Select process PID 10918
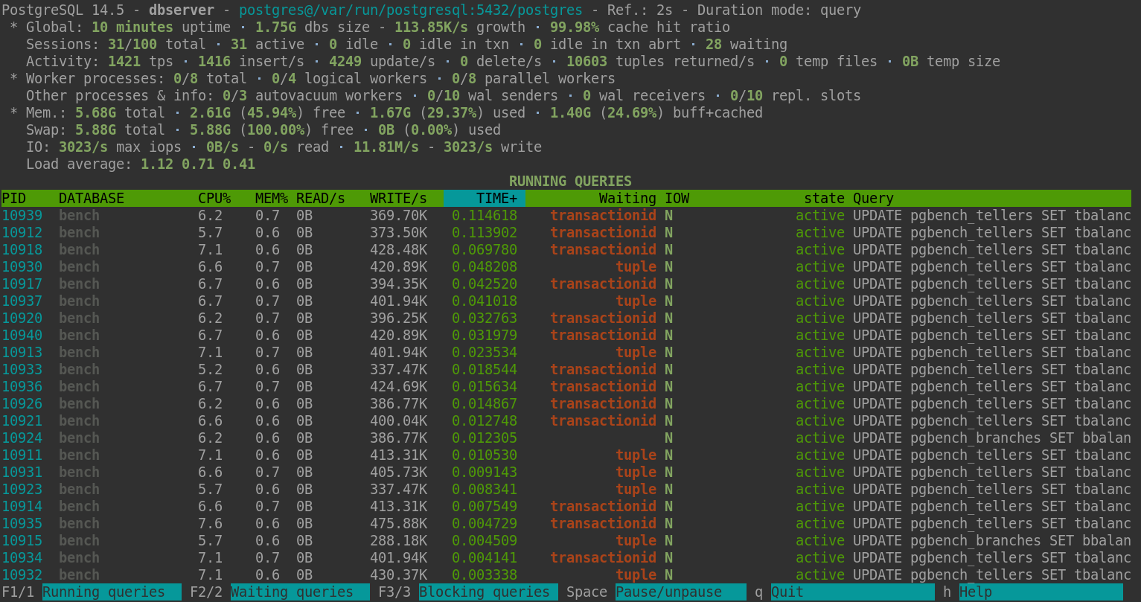Image resolution: width=1141 pixels, height=602 pixels. point(22,250)
